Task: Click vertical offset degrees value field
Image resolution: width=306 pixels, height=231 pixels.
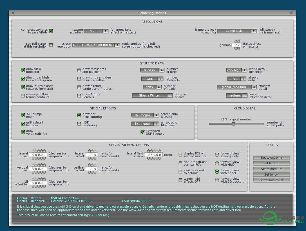Action: (39, 169)
